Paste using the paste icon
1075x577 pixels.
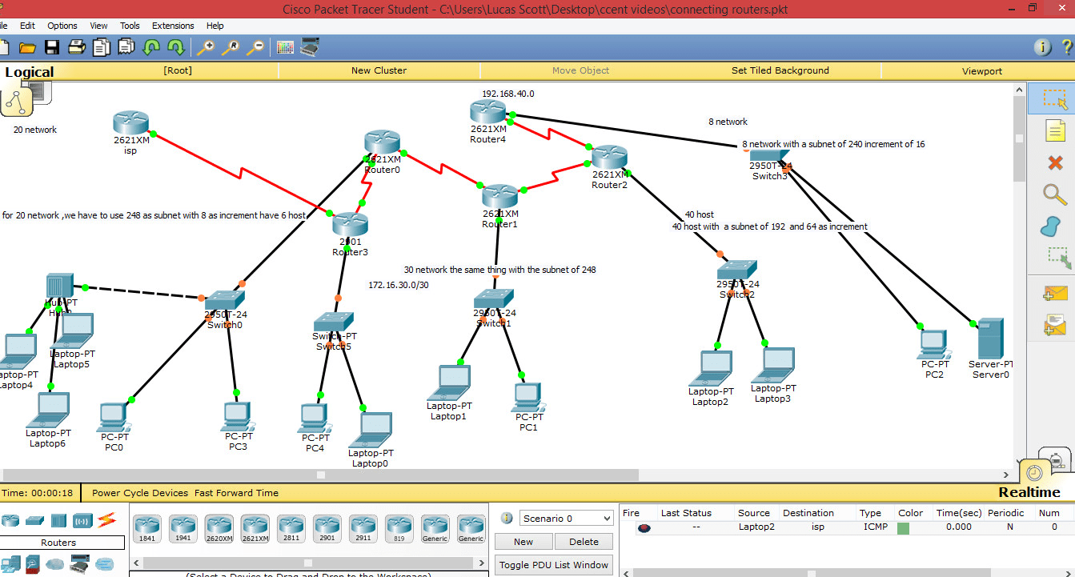click(126, 47)
